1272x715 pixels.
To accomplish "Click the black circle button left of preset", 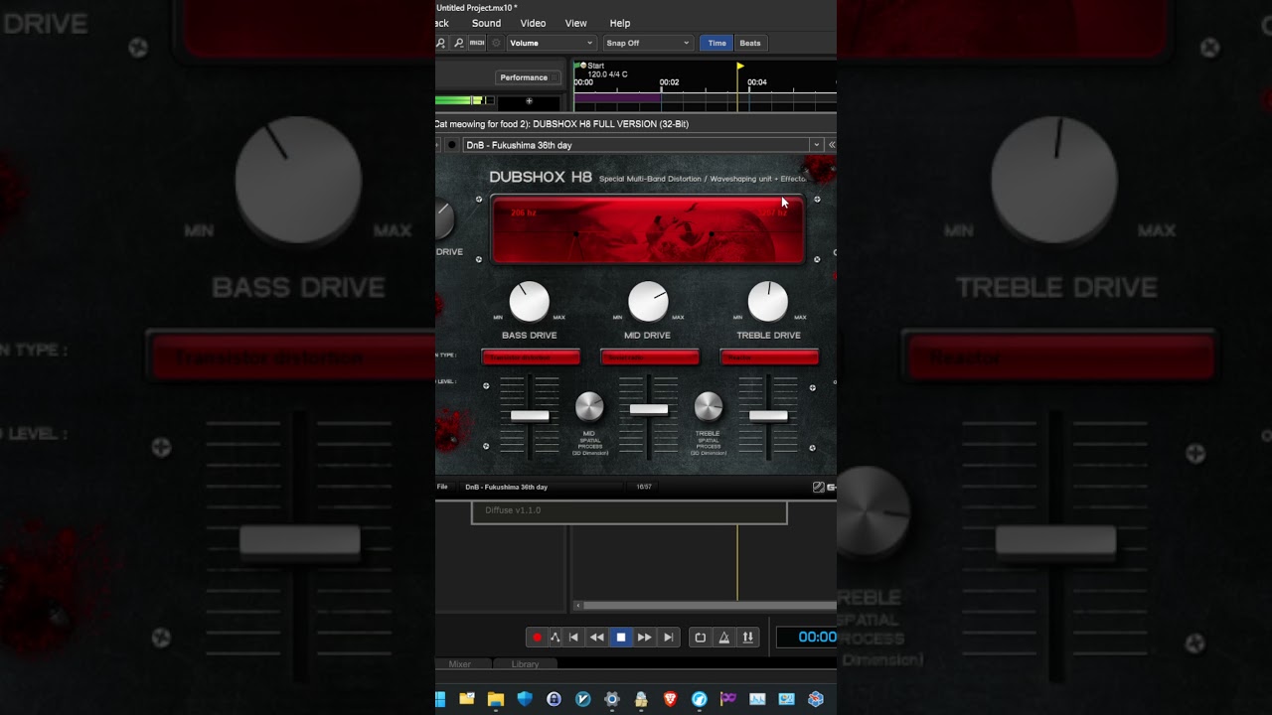I will point(452,145).
